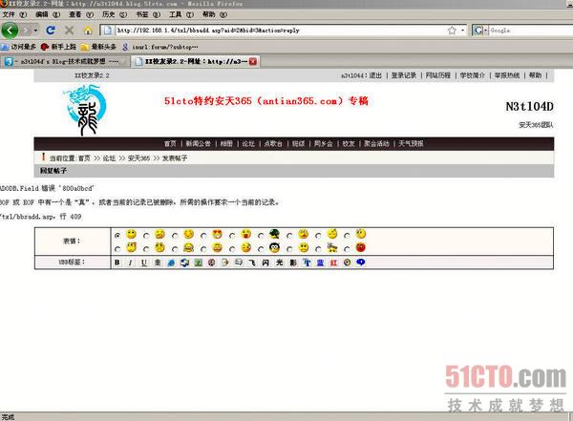Open the address bar URL history dropdown
Screen dimensions: 573x421
tap(463, 31)
